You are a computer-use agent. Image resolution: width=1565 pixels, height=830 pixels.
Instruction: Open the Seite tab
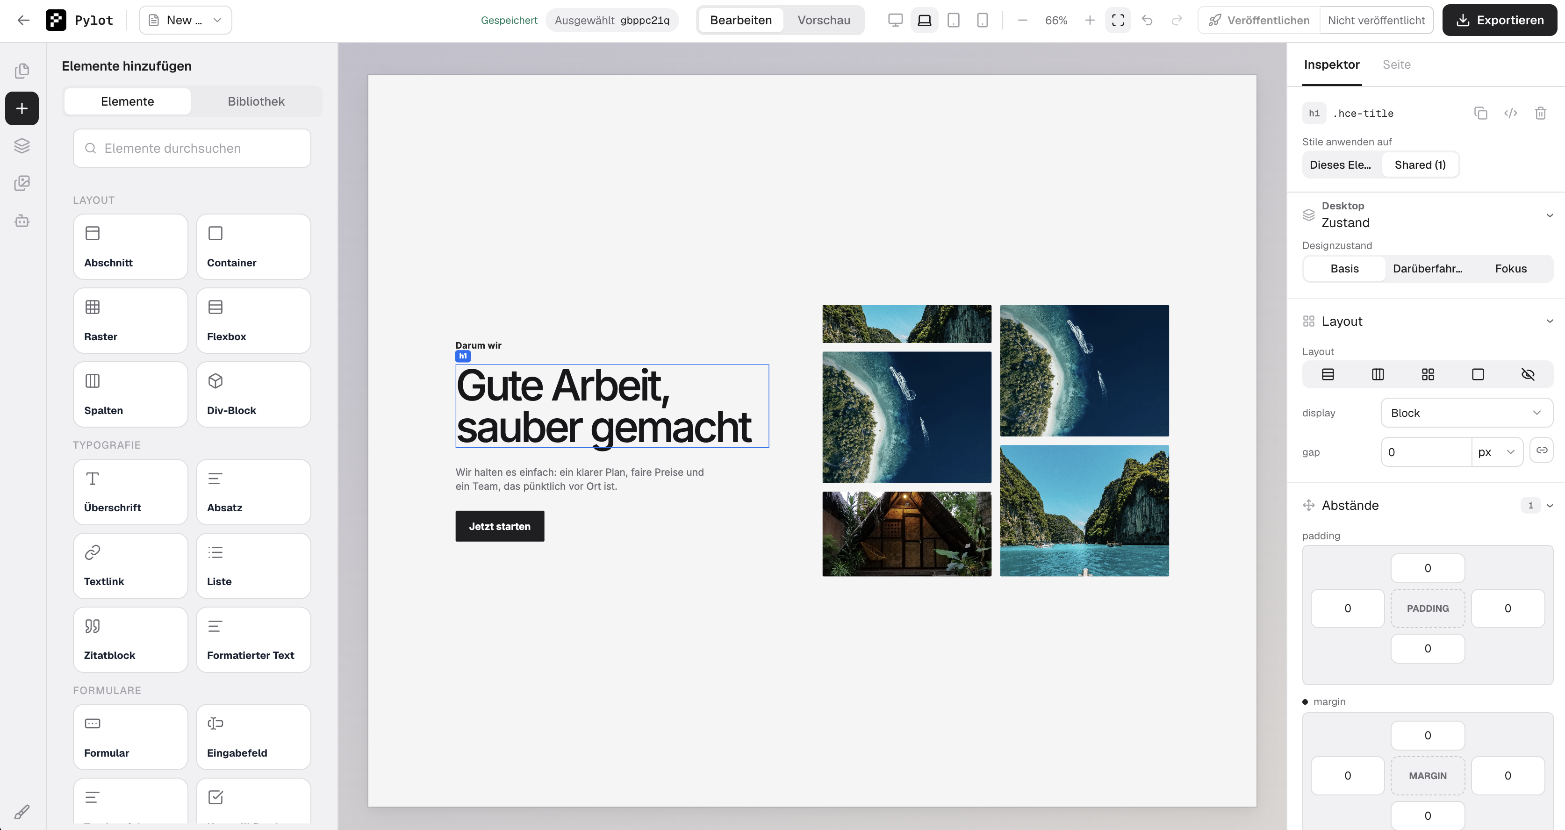pos(1397,64)
